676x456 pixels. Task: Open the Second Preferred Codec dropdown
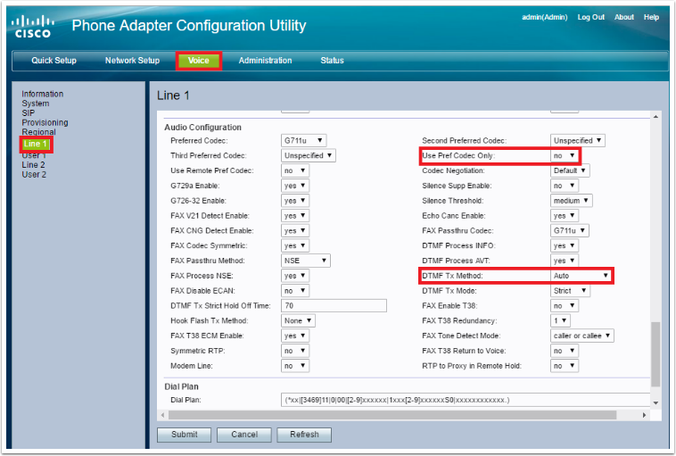[578, 141]
